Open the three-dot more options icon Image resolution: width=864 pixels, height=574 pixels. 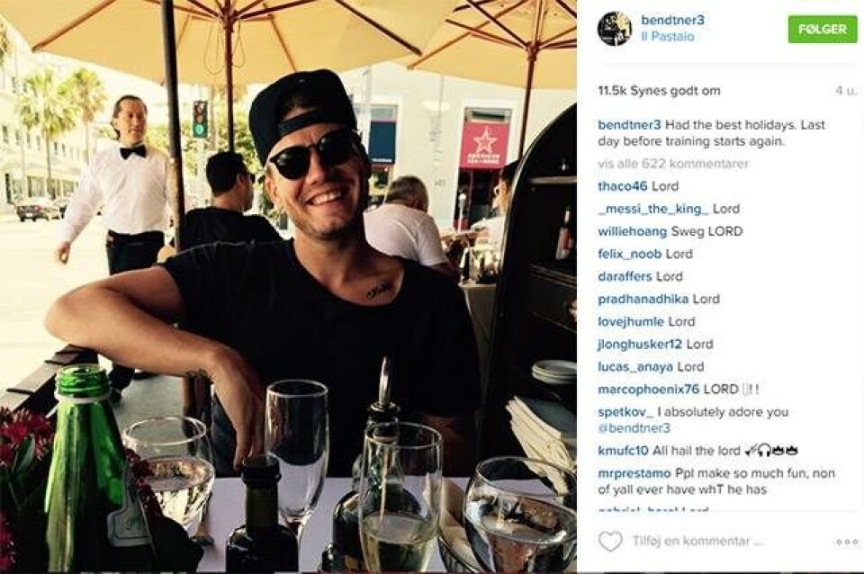pyautogui.click(x=846, y=543)
